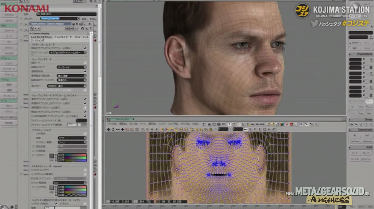Click the SET button beside the UV value fields
This screenshot has width=374, height=209.
pos(246,129)
